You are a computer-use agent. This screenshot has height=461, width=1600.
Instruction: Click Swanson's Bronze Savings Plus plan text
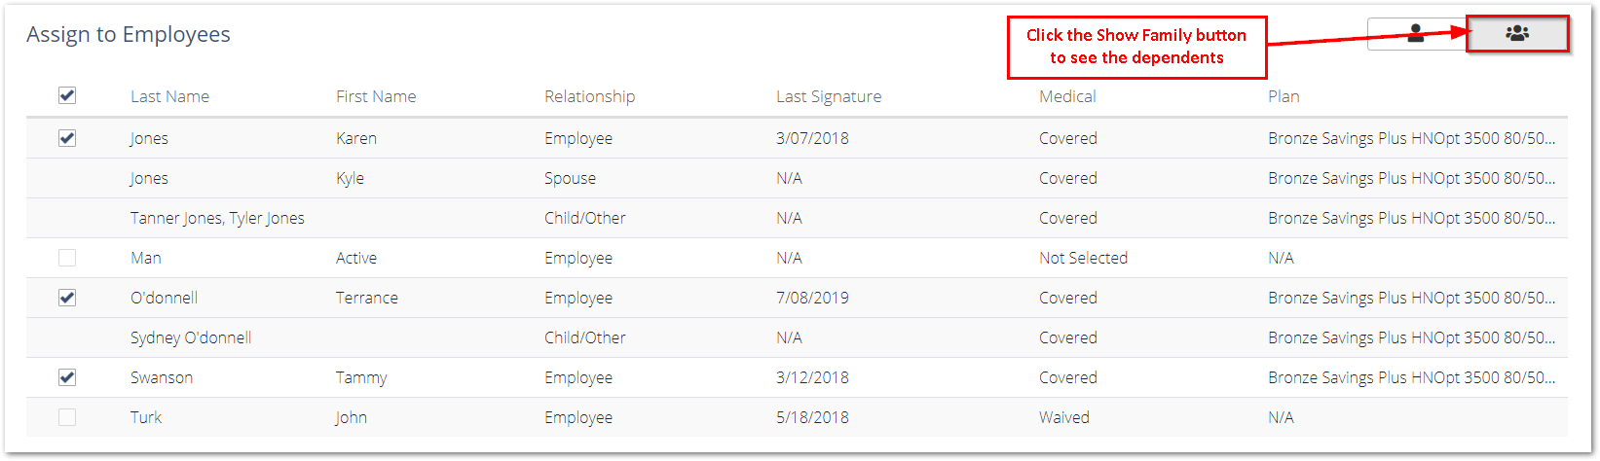pos(1411,377)
